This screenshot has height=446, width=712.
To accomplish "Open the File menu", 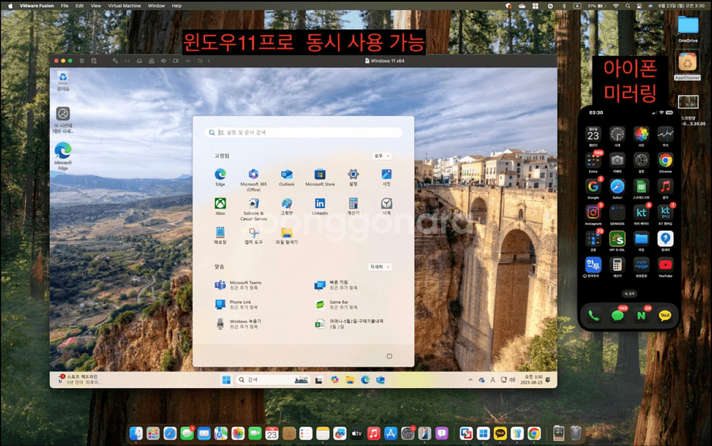I will pos(65,6).
